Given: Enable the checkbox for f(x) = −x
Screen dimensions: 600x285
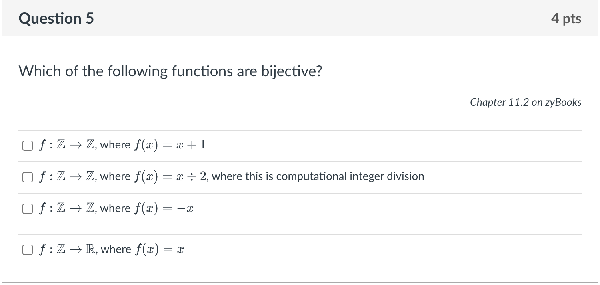Looking at the screenshot, I should point(27,208).
